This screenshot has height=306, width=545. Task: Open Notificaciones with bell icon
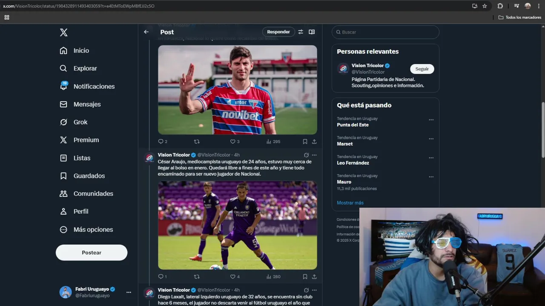(x=87, y=86)
